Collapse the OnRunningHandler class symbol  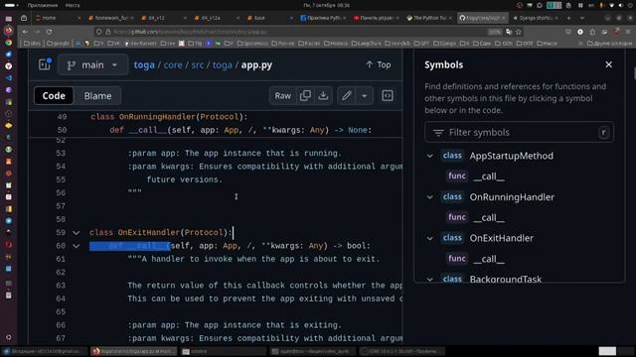[430, 197]
